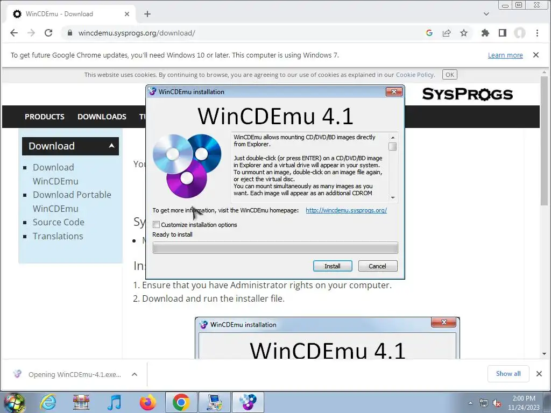Image resolution: width=551 pixels, height=413 pixels.
Task: Switch to Chrome in the taskbar
Action: (181, 402)
